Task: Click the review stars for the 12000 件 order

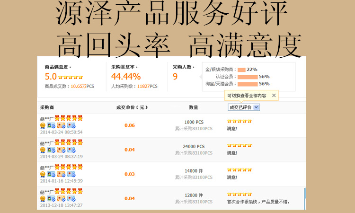Action: point(240,194)
